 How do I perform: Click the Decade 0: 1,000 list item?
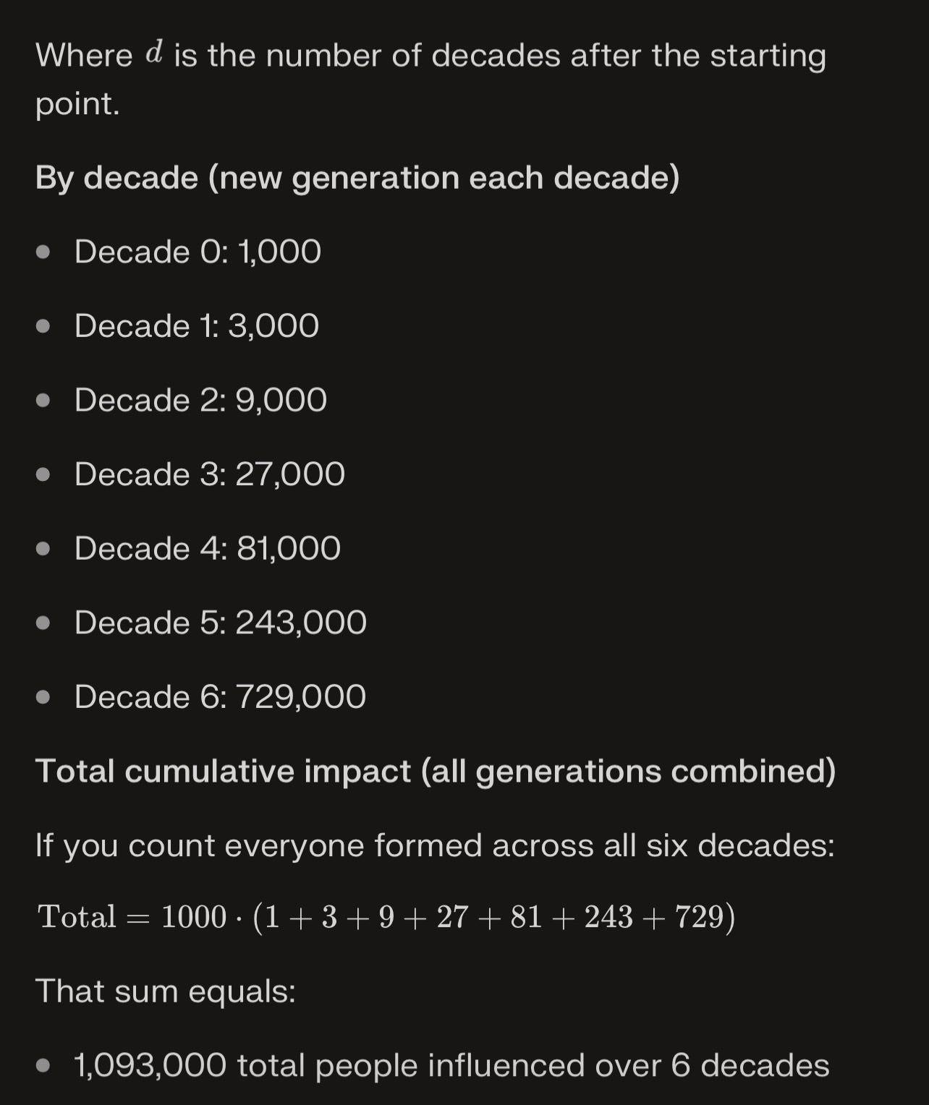(198, 252)
